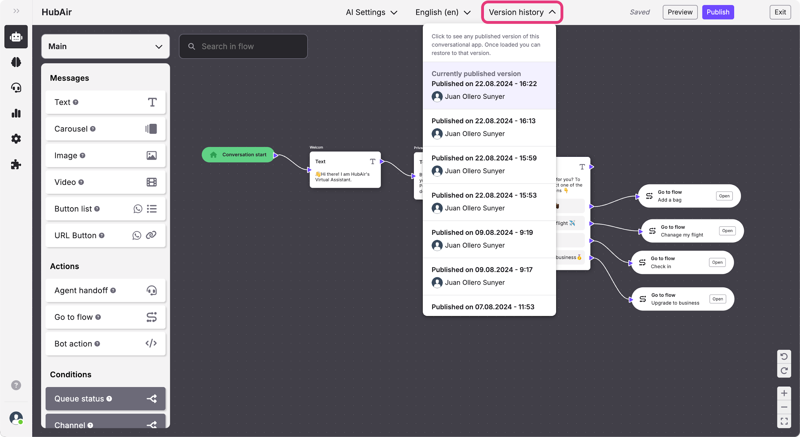Click the puzzle piece integrations icon
The width and height of the screenshot is (800, 437).
(16, 165)
